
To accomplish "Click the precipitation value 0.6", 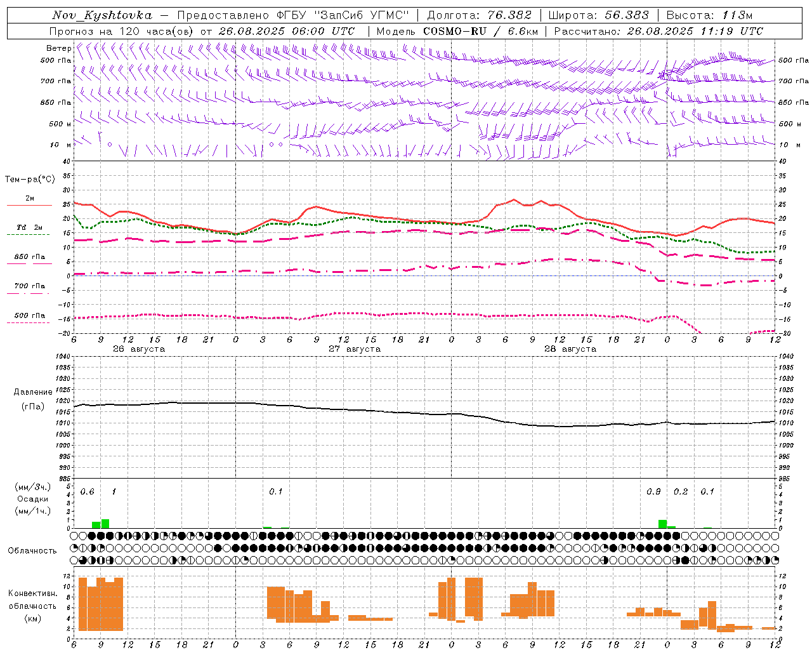I will tap(87, 492).
